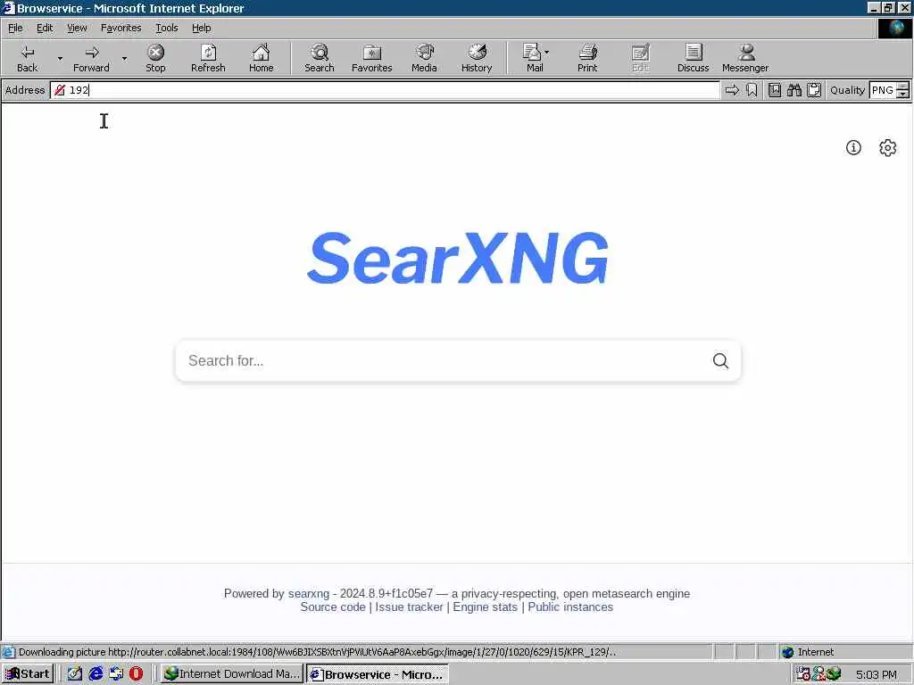This screenshot has height=685, width=914.
Task: Open the View menu
Action: (x=77, y=28)
